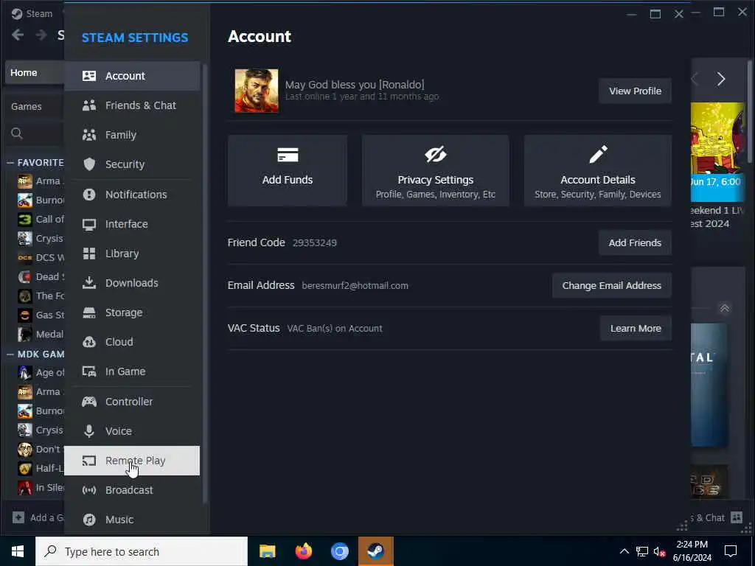Screen dimensions: 755x566
Task: Select Gas Station game in library
Action: [x=40, y=315]
